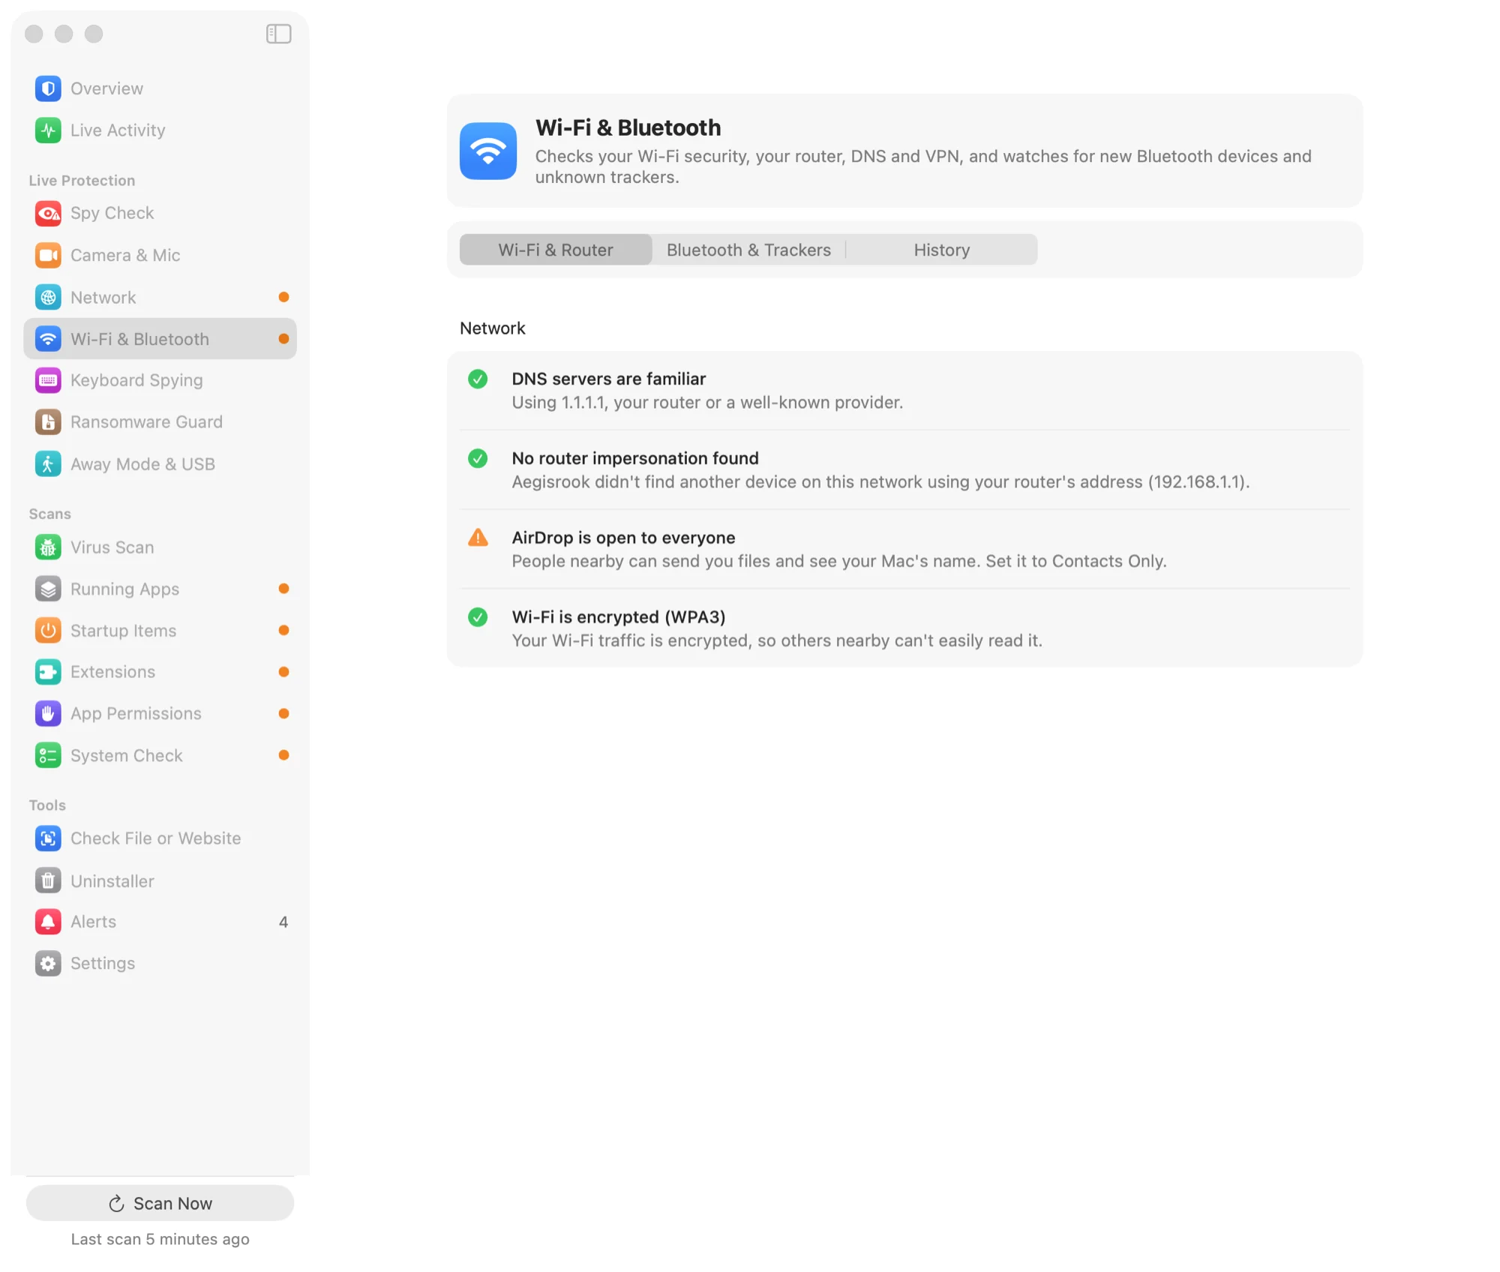
Task: Select Keyboard Spying icon
Action: coord(48,380)
